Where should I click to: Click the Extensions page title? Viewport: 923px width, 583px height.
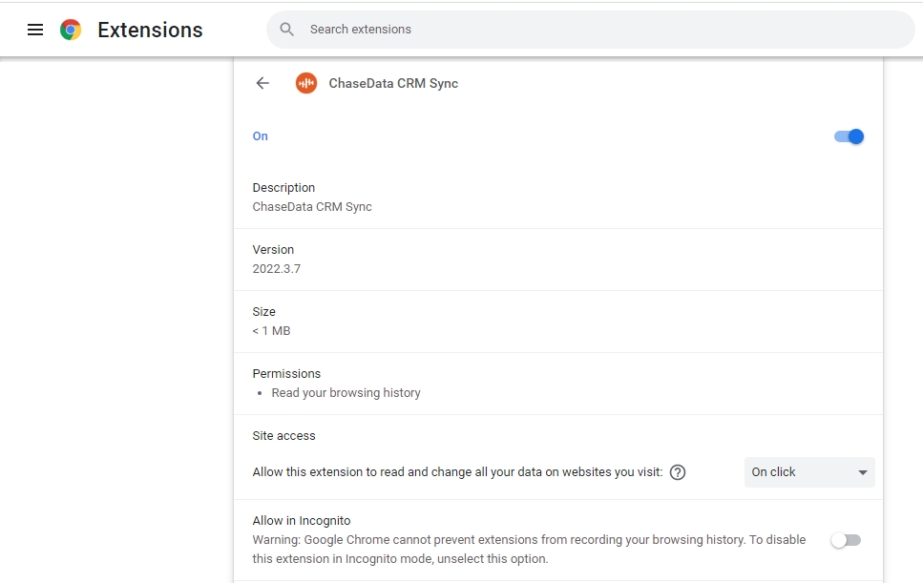150,30
